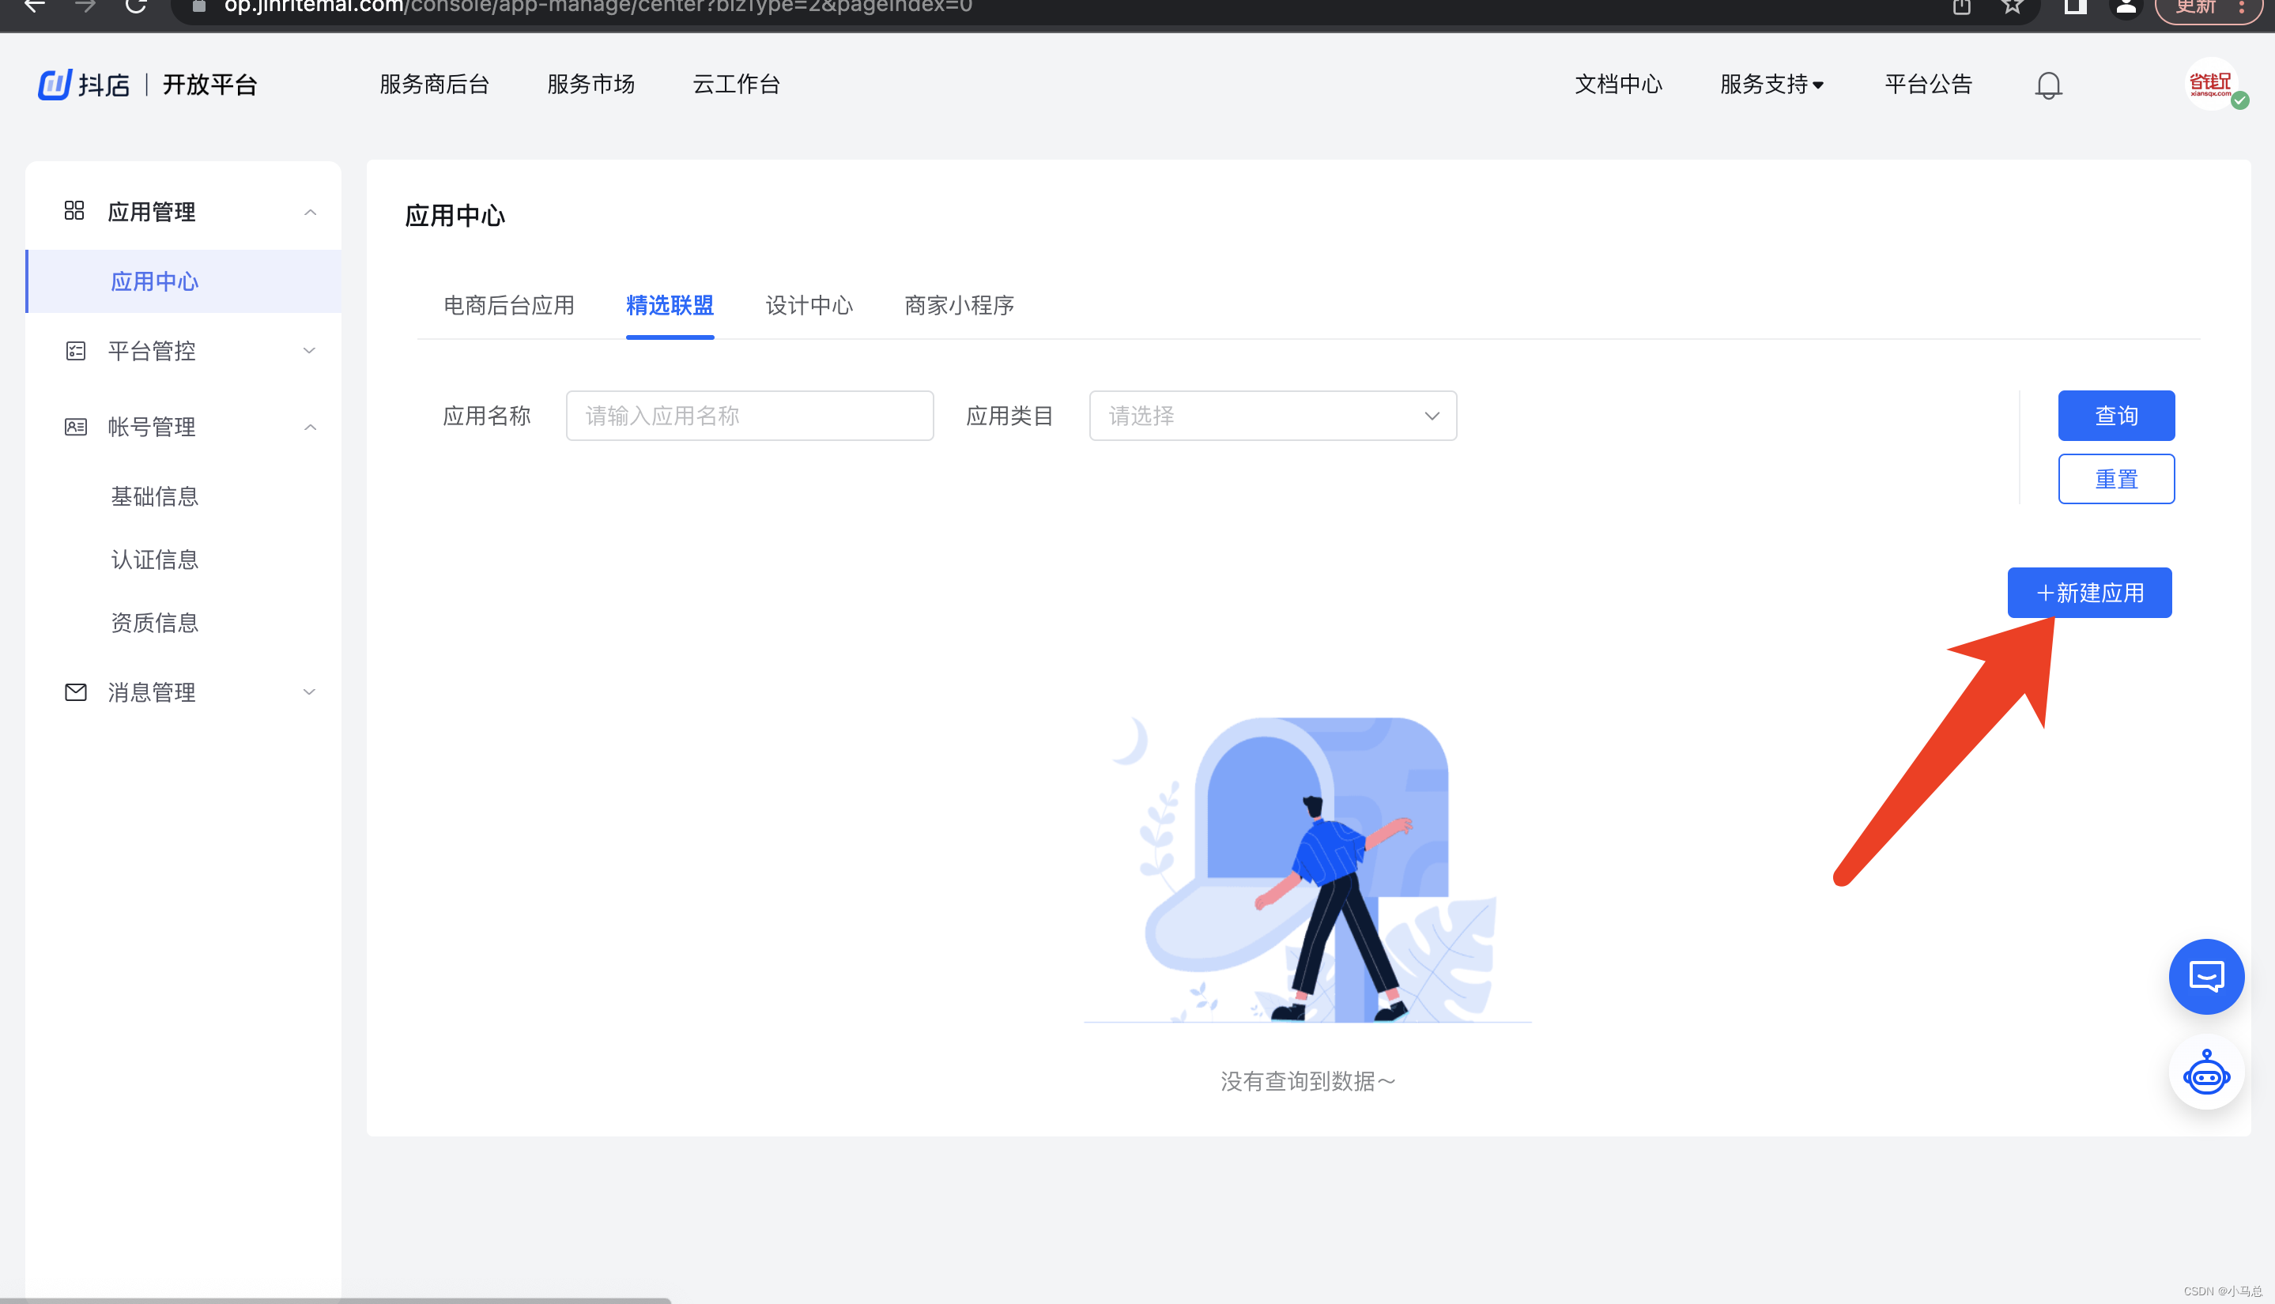Image resolution: width=2275 pixels, height=1304 pixels.
Task: Click the browser back arrow
Action: [34, 7]
